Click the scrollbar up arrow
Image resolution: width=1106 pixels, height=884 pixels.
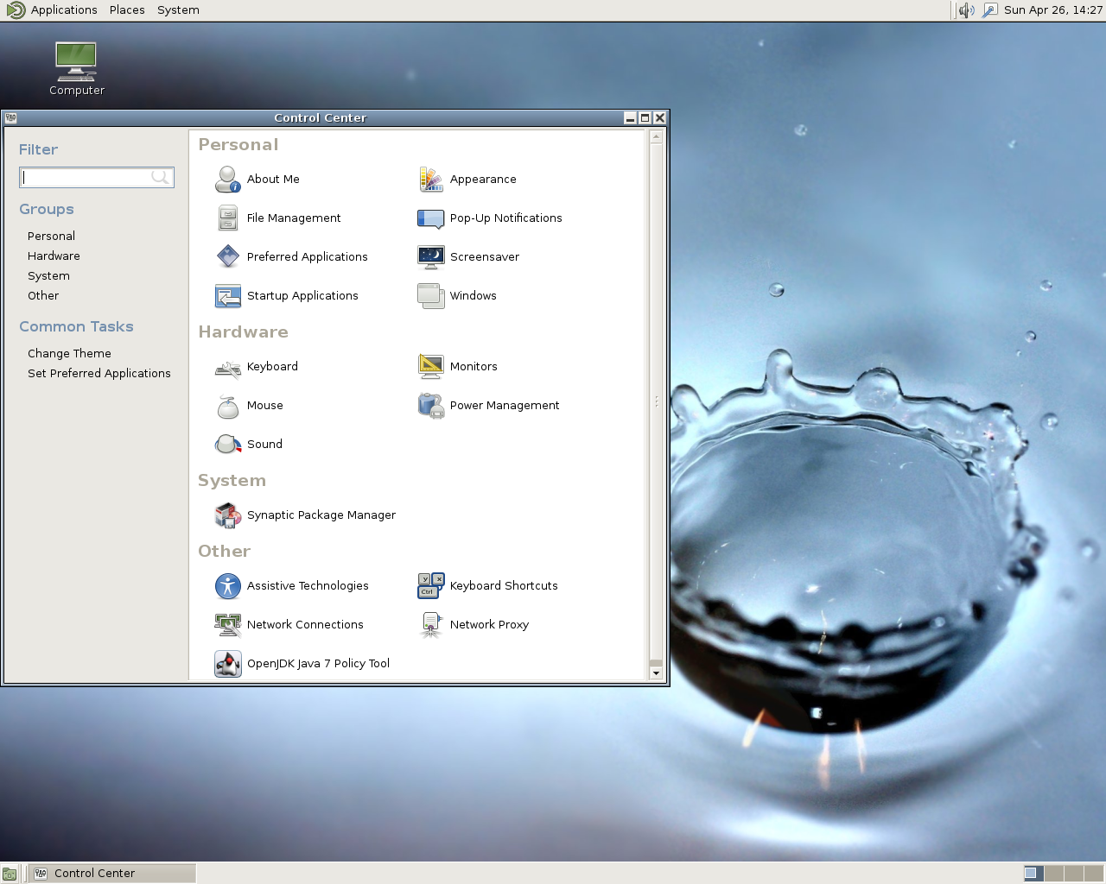point(656,136)
